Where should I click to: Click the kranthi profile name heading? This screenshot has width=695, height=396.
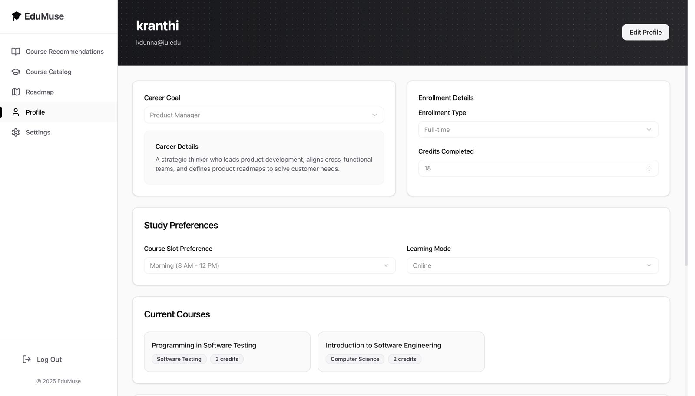[x=157, y=26]
